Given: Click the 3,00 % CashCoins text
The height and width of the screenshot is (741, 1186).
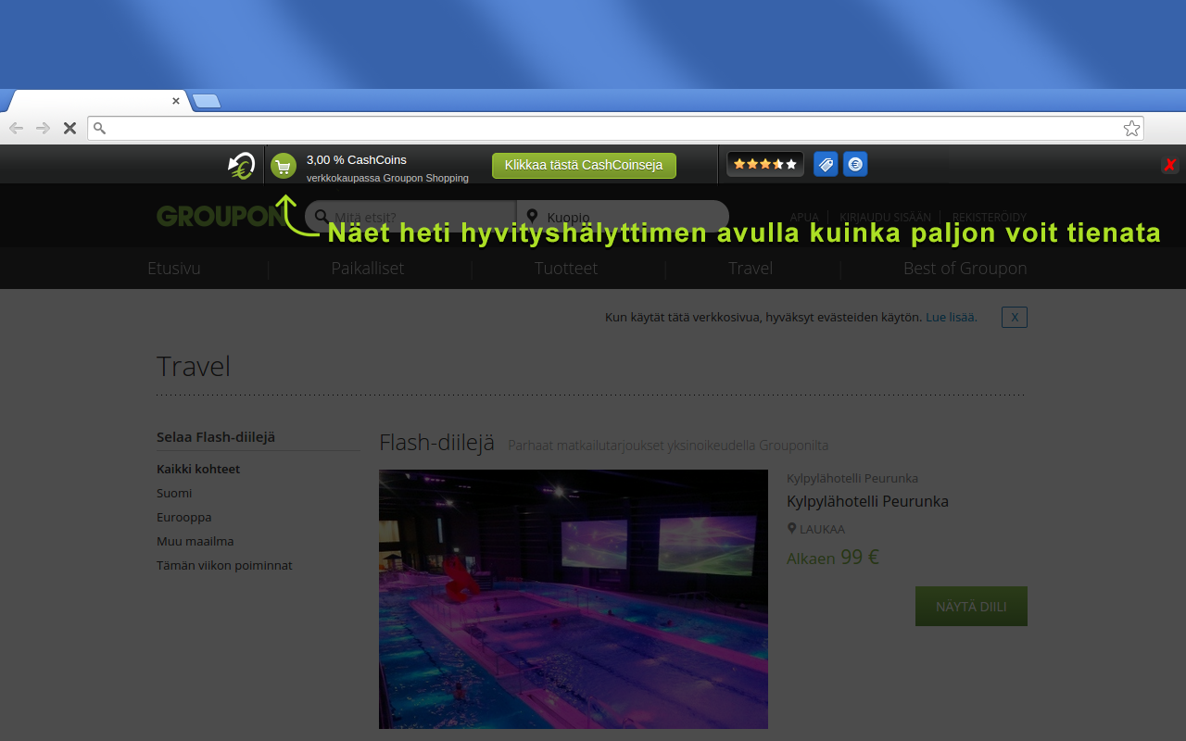Looking at the screenshot, I should click(x=357, y=159).
